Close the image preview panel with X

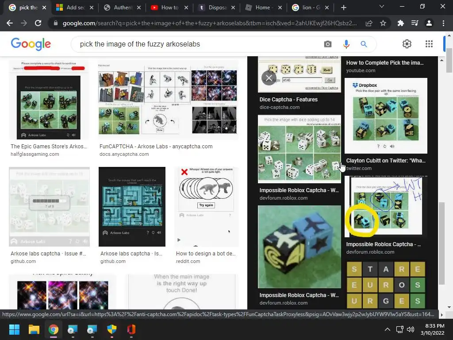[x=269, y=78]
